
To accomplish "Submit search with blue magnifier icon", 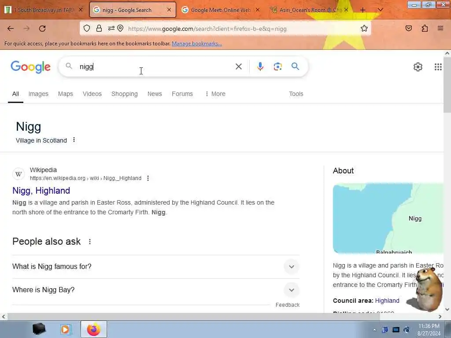I will (x=295, y=66).
